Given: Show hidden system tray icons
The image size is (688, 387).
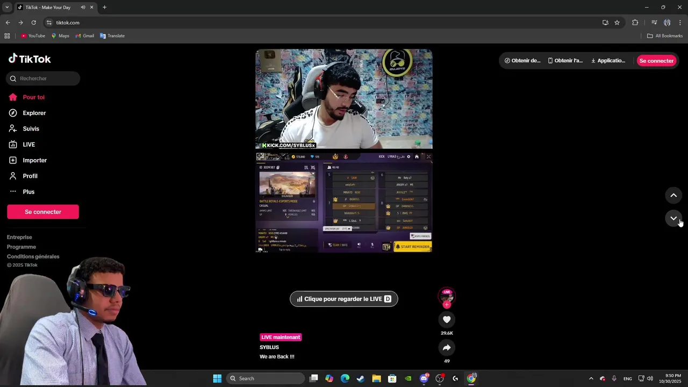Looking at the screenshot, I should tap(591, 378).
